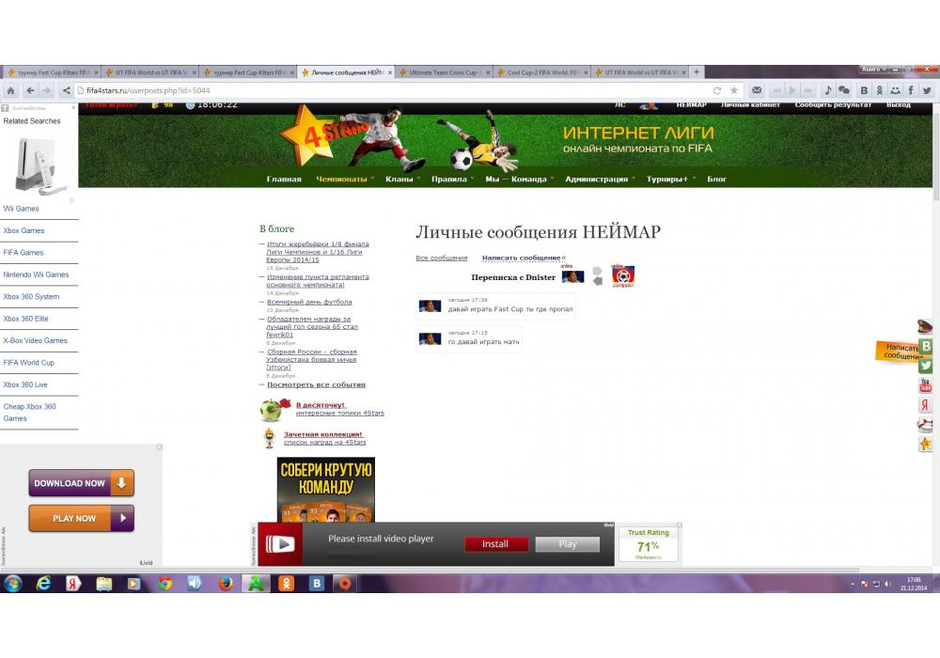Select the Личные сообщения НЕЙМ browser tab
The image size is (940, 658).
[347, 72]
